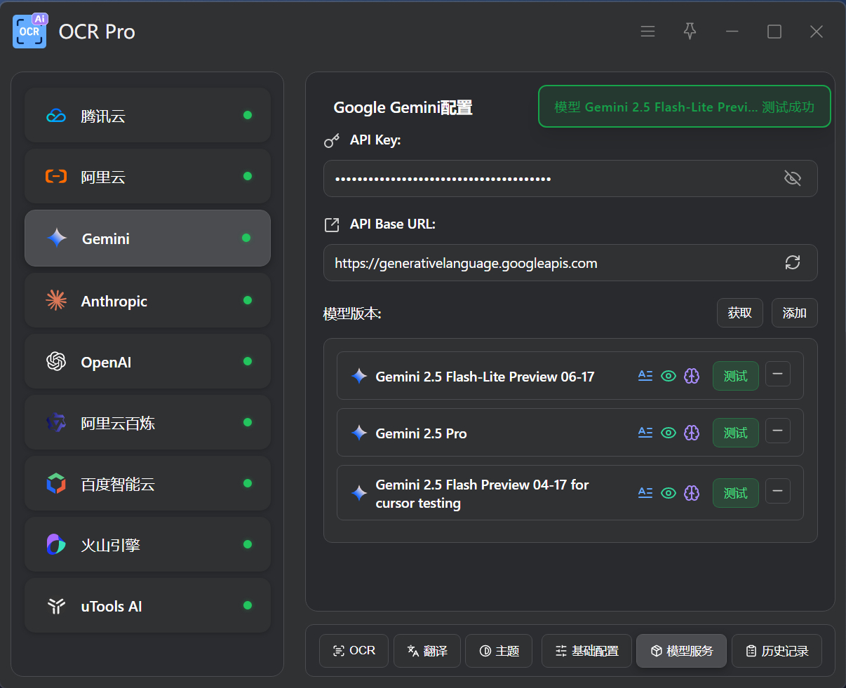This screenshot has height=688, width=846.
Task: Click vision eye icon for Flash Preview 04-17
Action: (669, 493)
